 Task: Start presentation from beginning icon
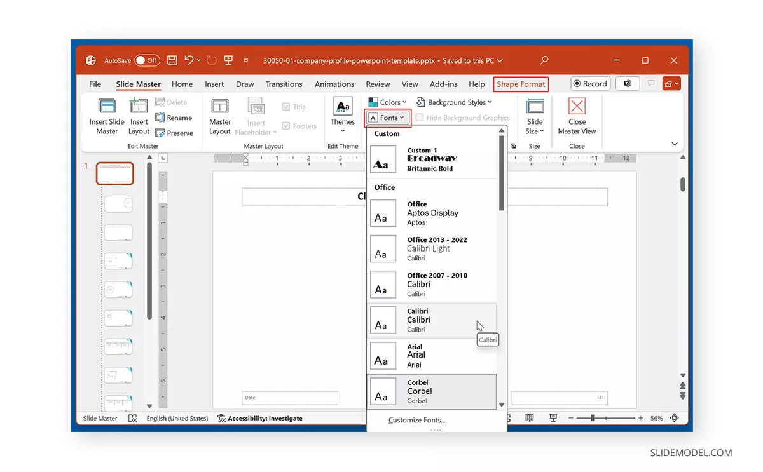pos(229,60)
